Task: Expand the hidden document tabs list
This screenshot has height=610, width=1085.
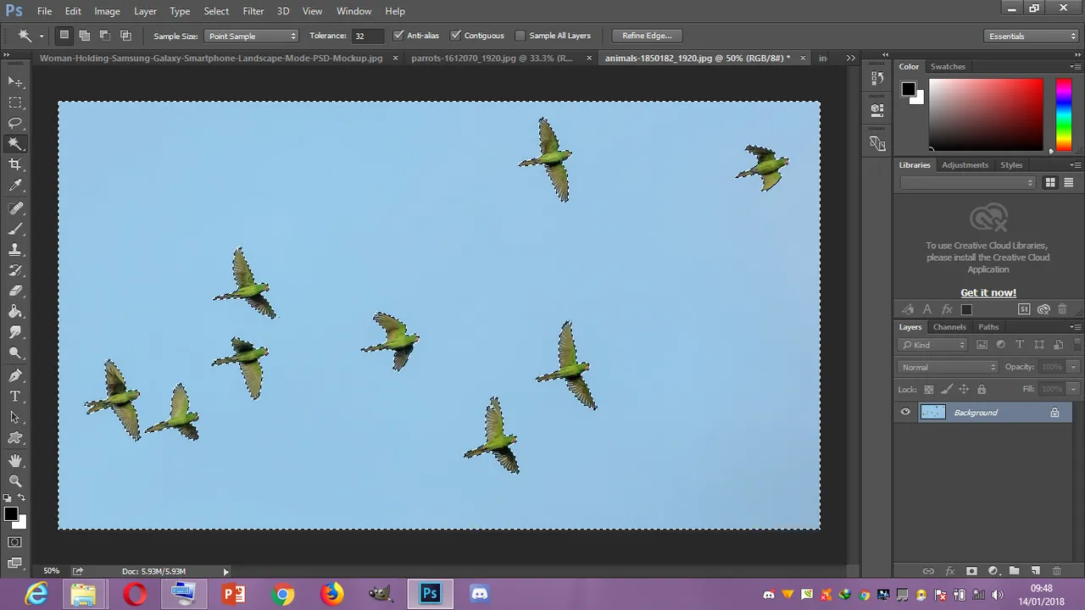Action: click(x=850, y=58)
